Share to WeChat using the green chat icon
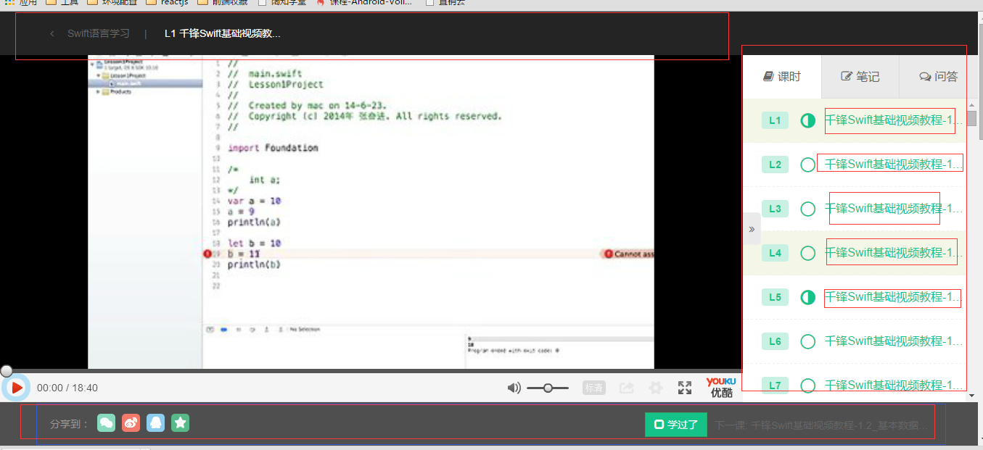 [x=107, y=423]
